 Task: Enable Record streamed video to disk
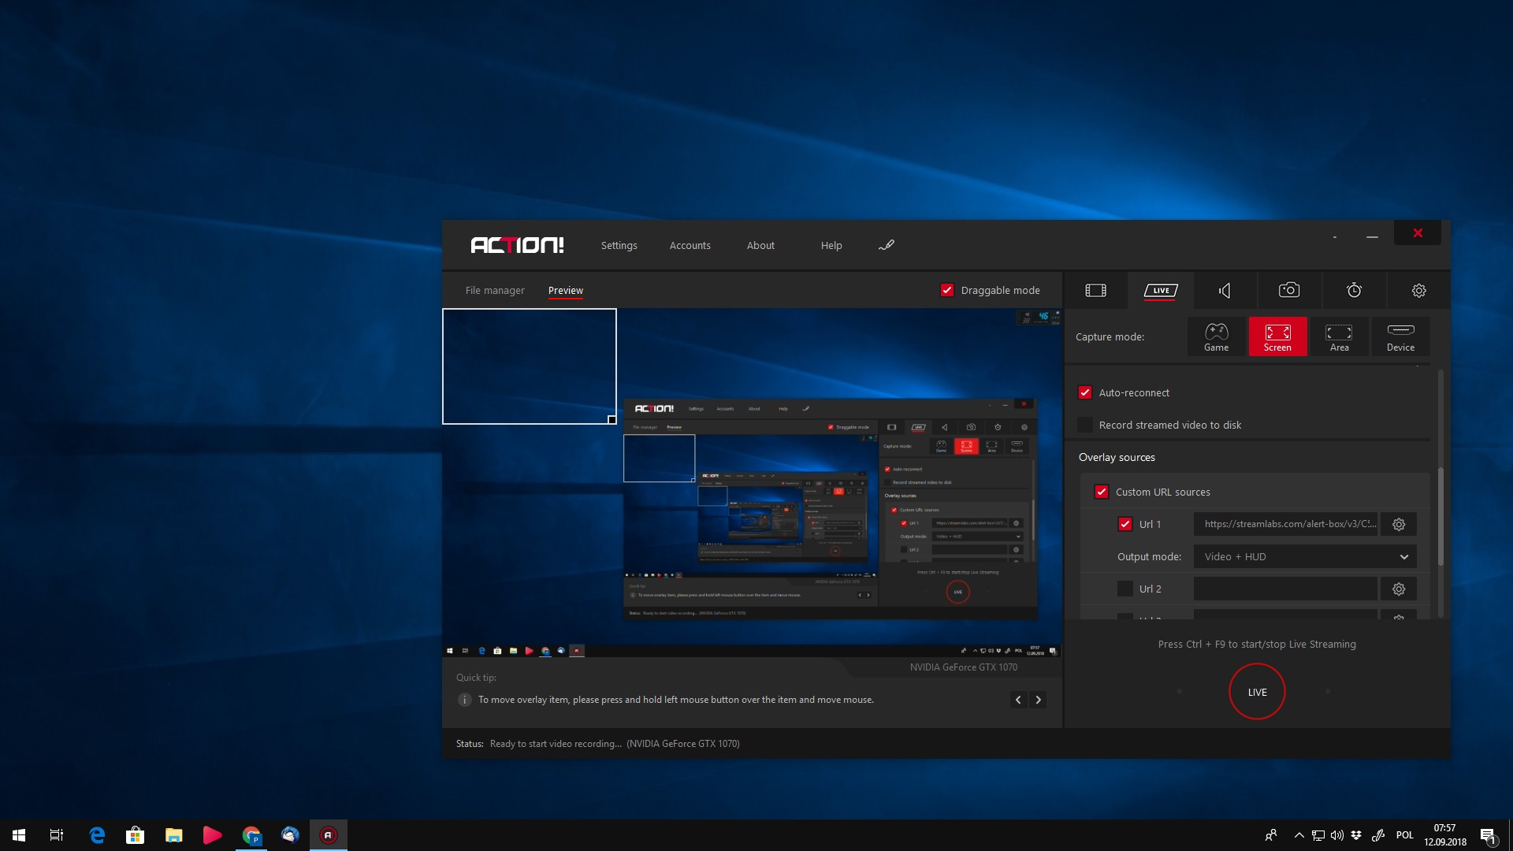click(x=1085, y=425)
